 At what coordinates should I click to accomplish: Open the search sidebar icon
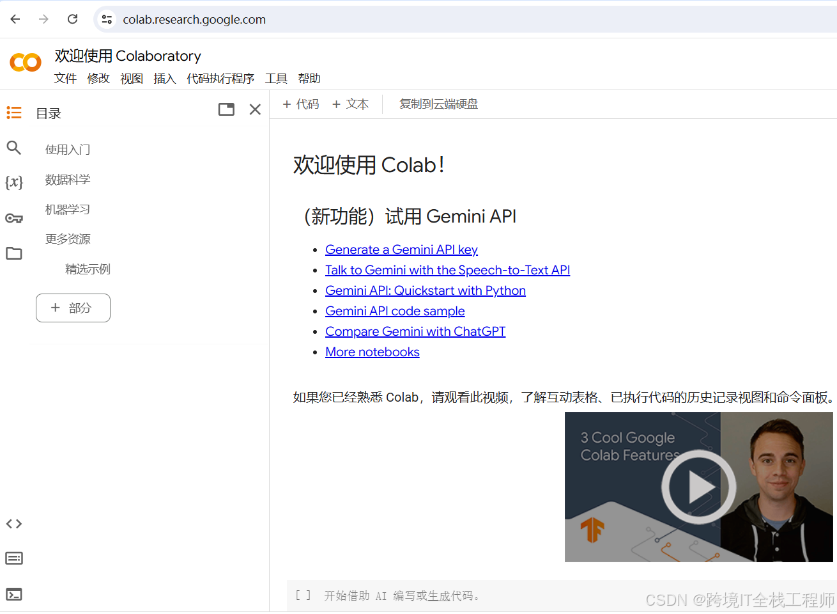tap(14, 148)
